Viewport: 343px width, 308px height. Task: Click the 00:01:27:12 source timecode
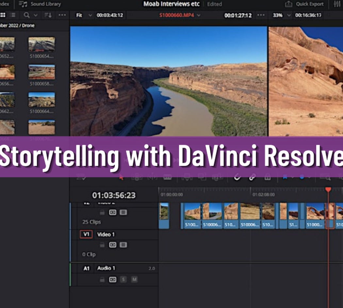click(x=238, y=15)
